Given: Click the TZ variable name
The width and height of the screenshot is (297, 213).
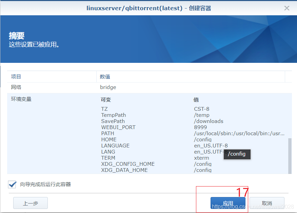Looking at the screenshot, I should coord(104,109).
